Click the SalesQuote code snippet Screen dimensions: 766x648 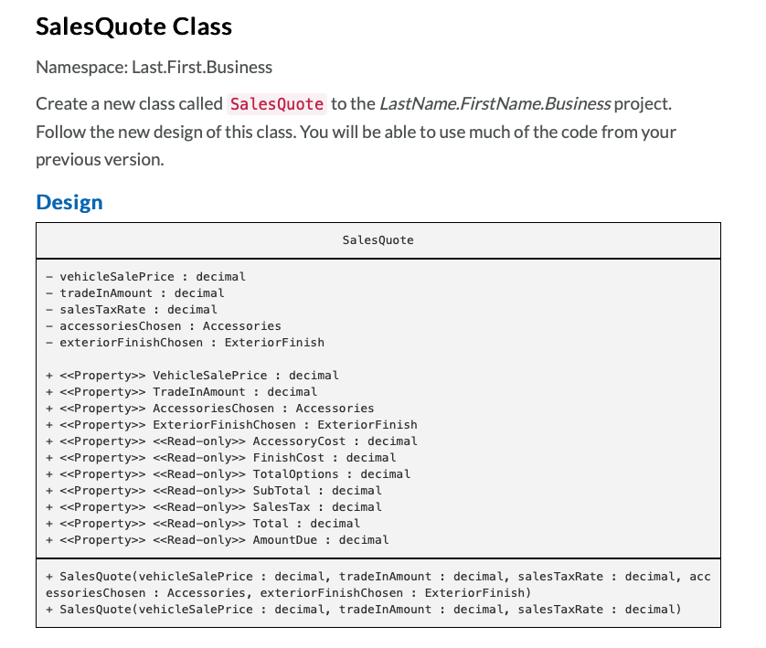pyautogui.click(x=276, y=104)
